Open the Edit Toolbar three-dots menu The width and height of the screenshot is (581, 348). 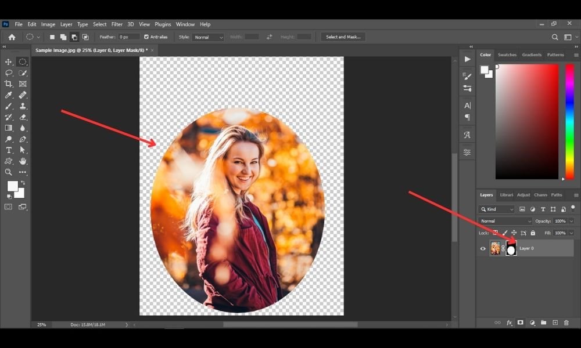(x=23, y=172)
